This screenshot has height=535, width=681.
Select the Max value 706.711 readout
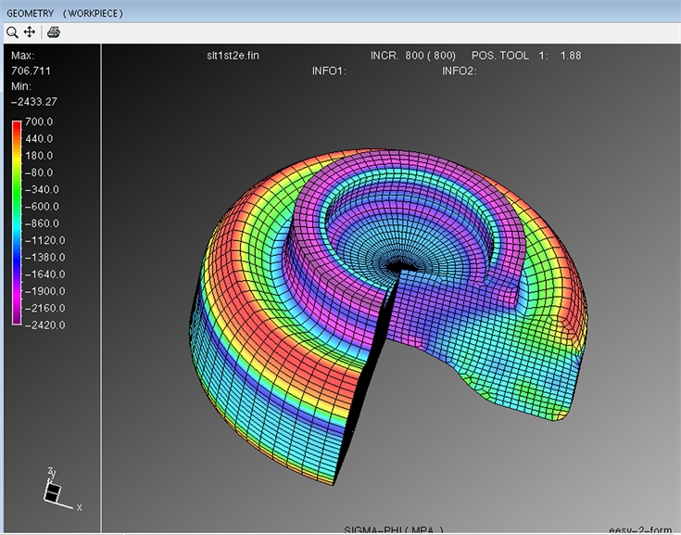coord(31,70)
